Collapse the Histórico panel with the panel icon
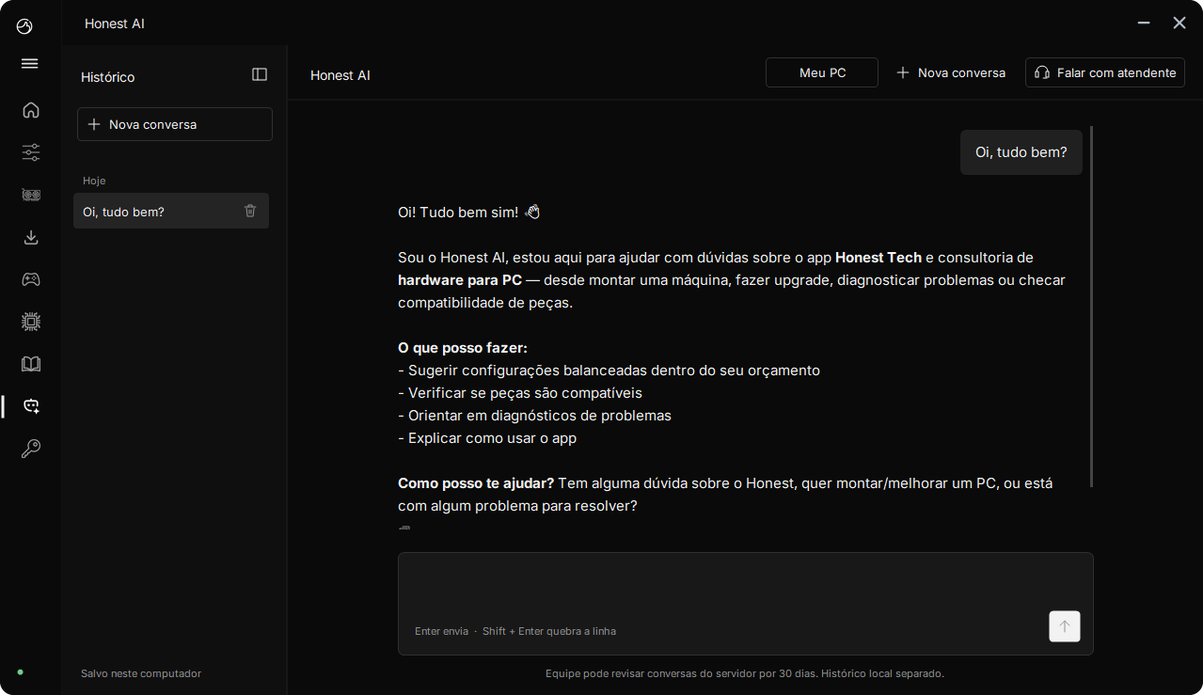Image resolution: width=1203 pixels, height=695 pixels. (x=260, y=74)
